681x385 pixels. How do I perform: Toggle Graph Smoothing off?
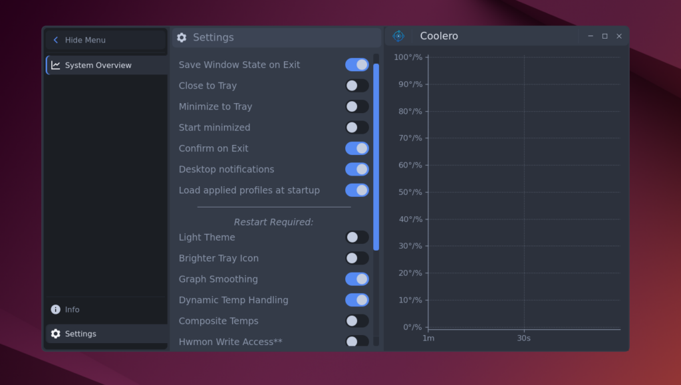click(356, 279)
